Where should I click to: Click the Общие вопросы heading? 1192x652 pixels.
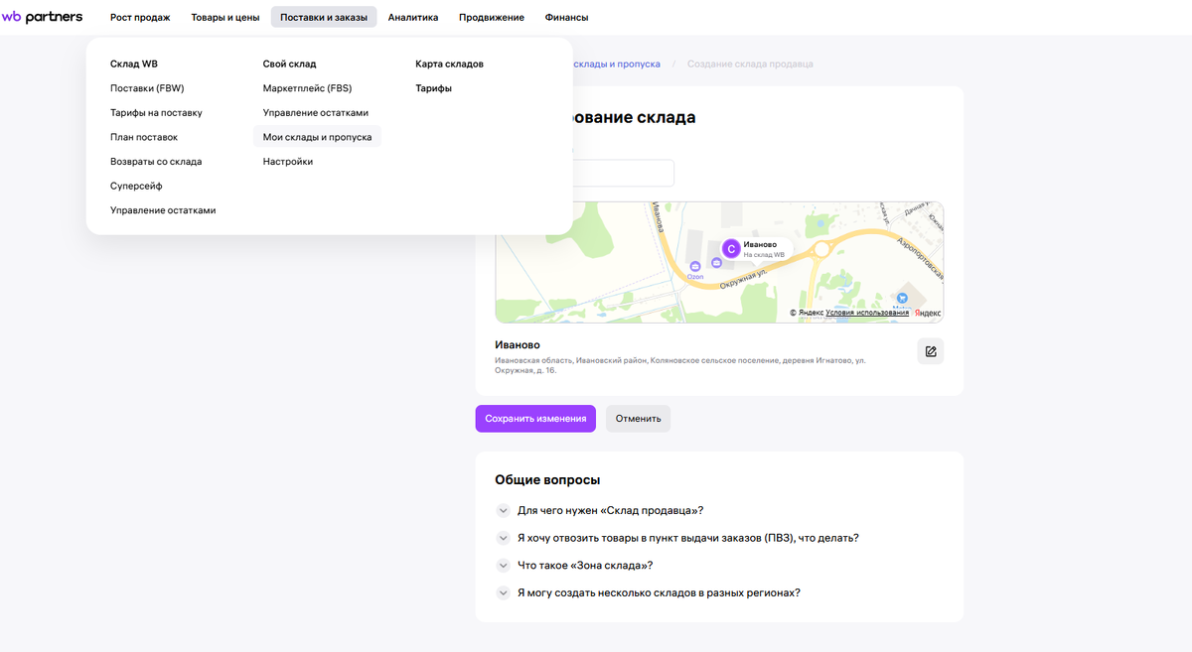click(547, 480)
